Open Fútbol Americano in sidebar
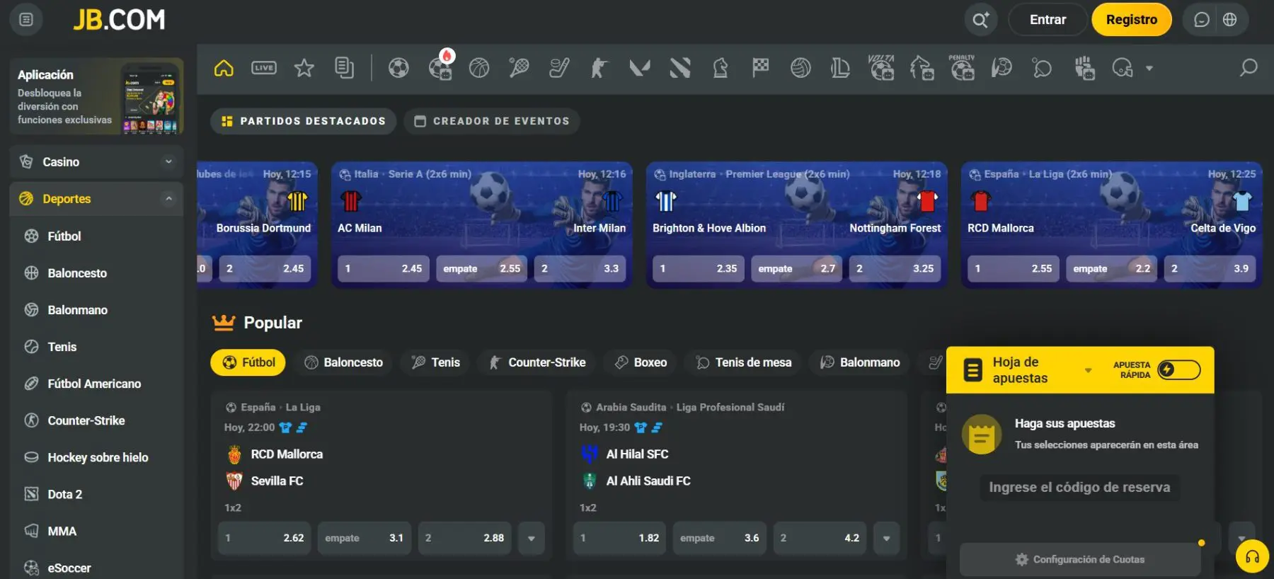 pyautogui.click(x=96, y=384)
